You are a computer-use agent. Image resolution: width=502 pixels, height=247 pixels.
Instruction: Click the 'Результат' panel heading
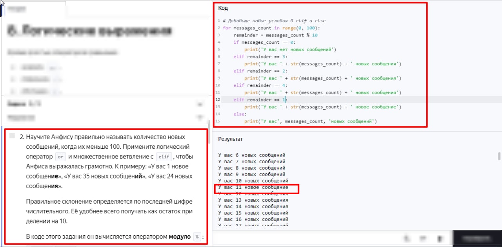[231, 139]
